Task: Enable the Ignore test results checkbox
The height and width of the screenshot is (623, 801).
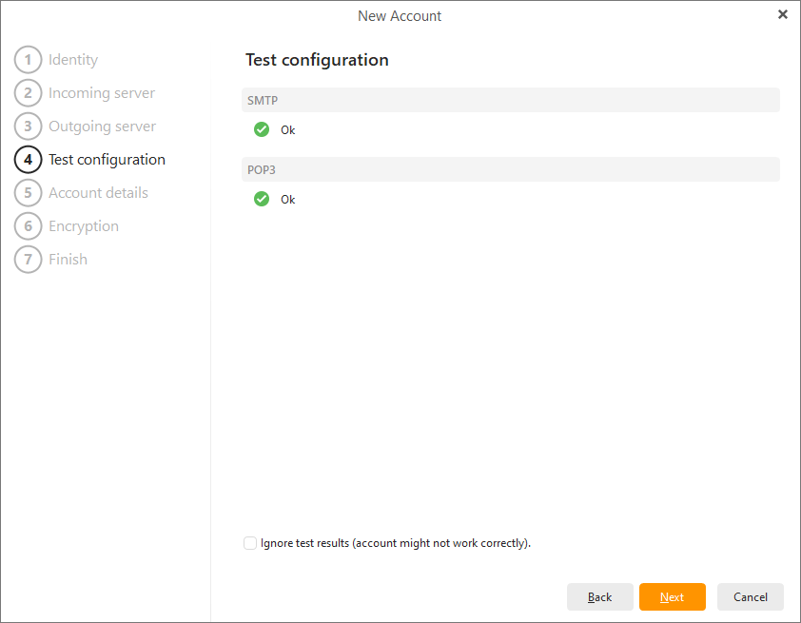Action: (x=250, y=543)
